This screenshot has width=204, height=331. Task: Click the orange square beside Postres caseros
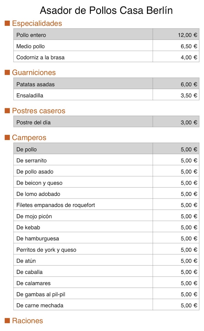click(x=7, y=111)
